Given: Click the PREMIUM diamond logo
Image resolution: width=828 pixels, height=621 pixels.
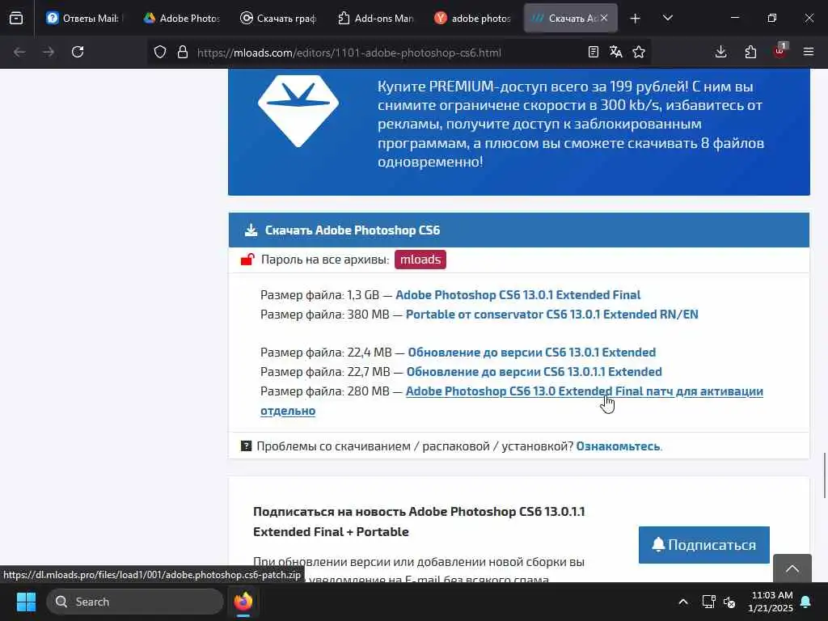Looking at the screenshot, I should point(298,111).
